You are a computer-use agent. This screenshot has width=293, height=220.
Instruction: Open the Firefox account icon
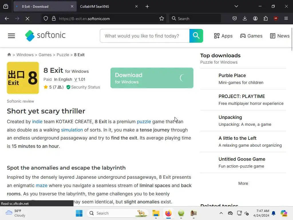click(x=255, y=18)
